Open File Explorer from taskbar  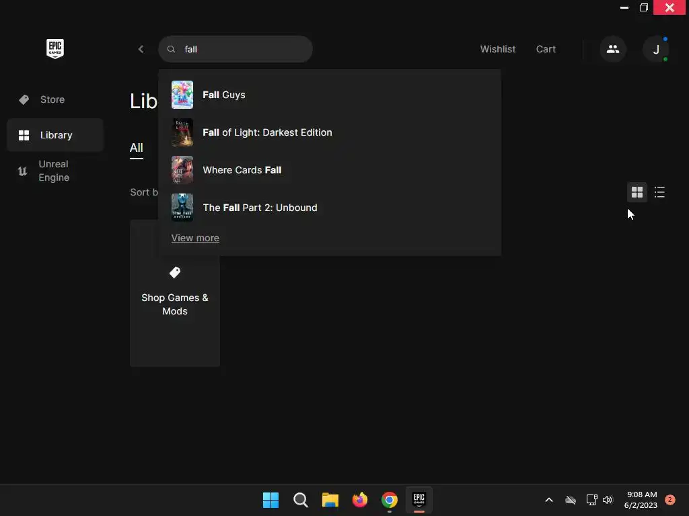point(330,500)
